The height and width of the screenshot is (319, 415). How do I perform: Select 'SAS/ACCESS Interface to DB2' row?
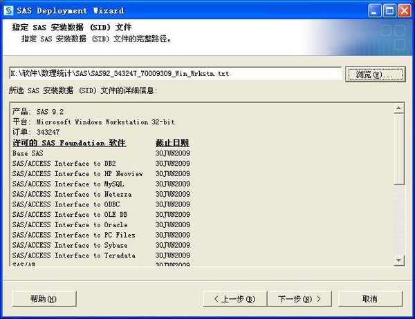[x=101, y=164]
